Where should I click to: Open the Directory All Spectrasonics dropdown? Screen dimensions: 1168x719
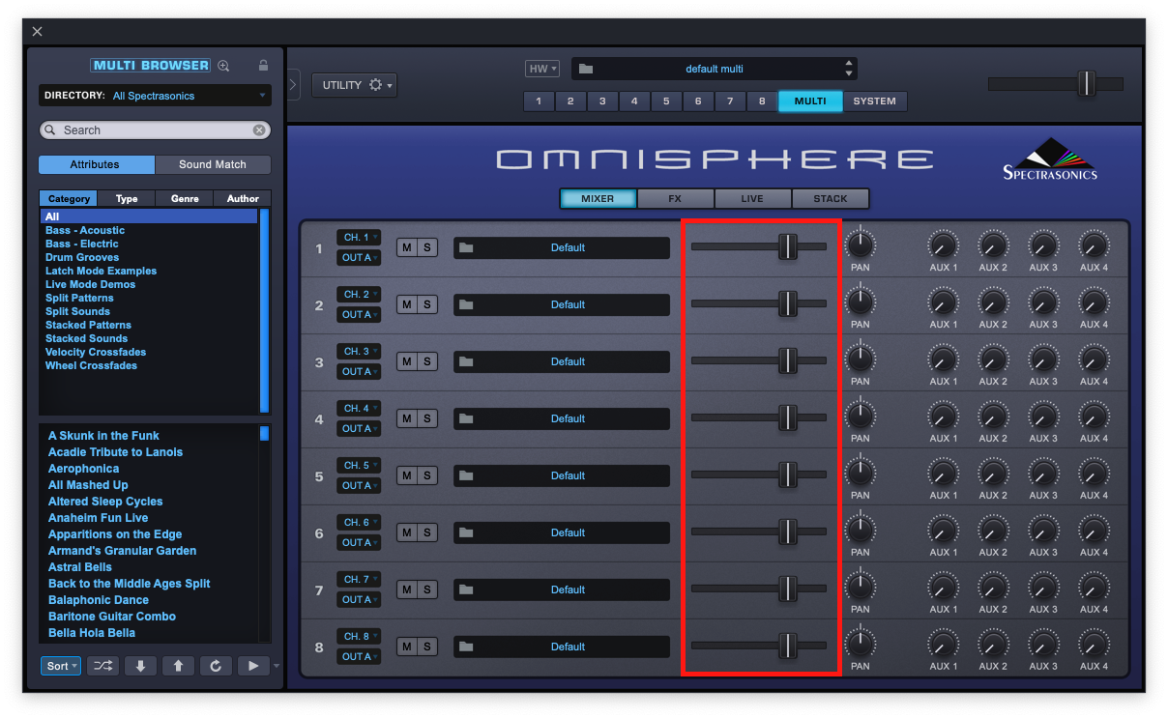coord(155,96)
